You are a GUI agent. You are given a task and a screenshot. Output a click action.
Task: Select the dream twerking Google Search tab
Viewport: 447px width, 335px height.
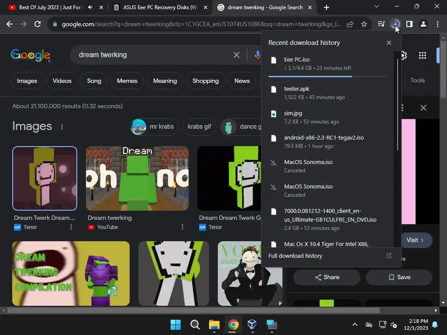coord(265,7)
